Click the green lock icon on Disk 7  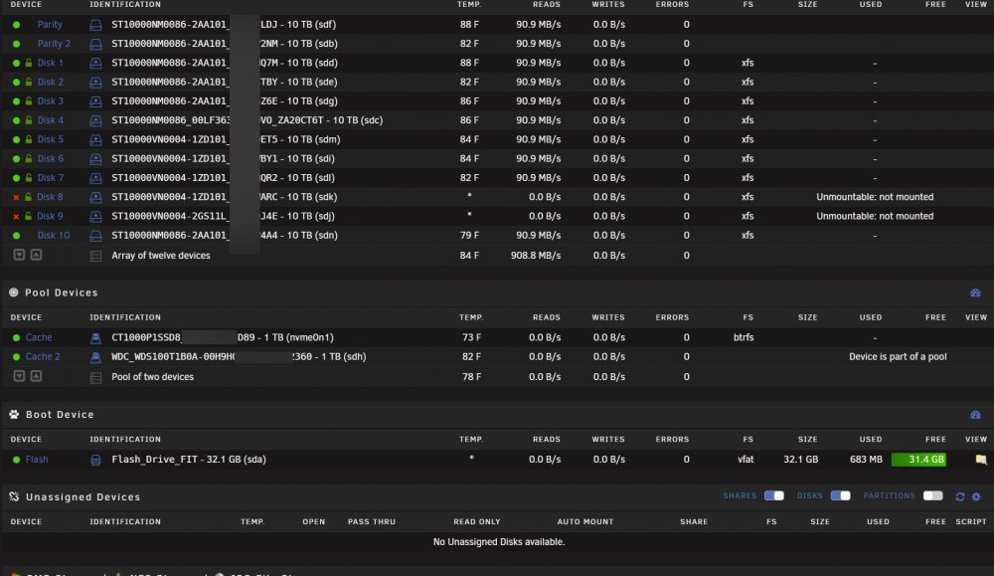point(29,178)
